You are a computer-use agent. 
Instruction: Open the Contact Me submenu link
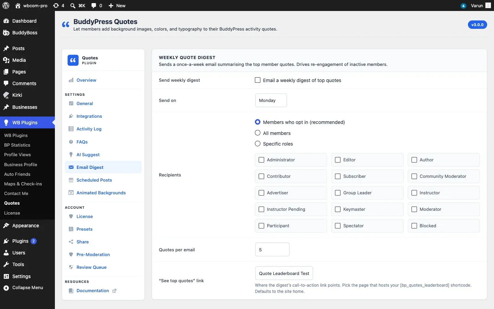(x=16, y=194)
